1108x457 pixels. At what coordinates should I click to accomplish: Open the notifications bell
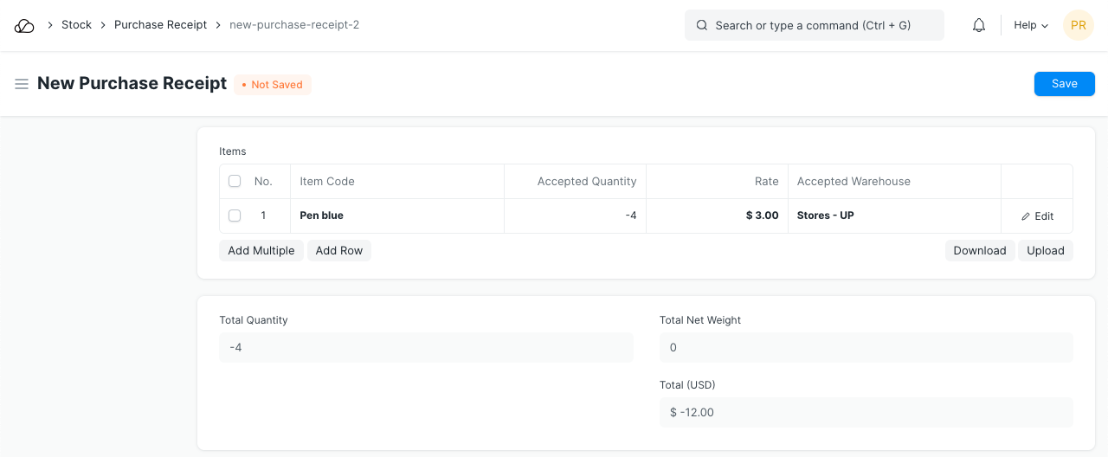tap(979, 26)
